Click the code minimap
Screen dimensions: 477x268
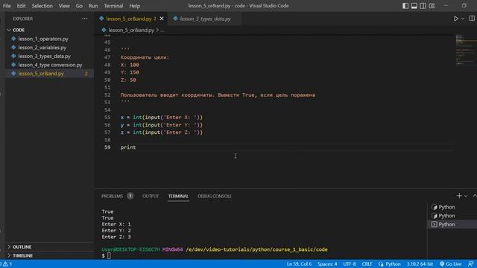point(465,50)
